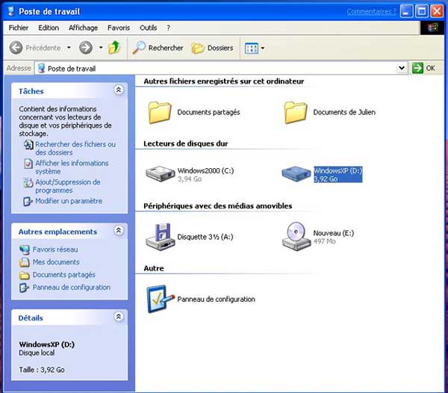The image size is (448, 393).
Task: Click the system information task icon
Action: click(28, 164)
